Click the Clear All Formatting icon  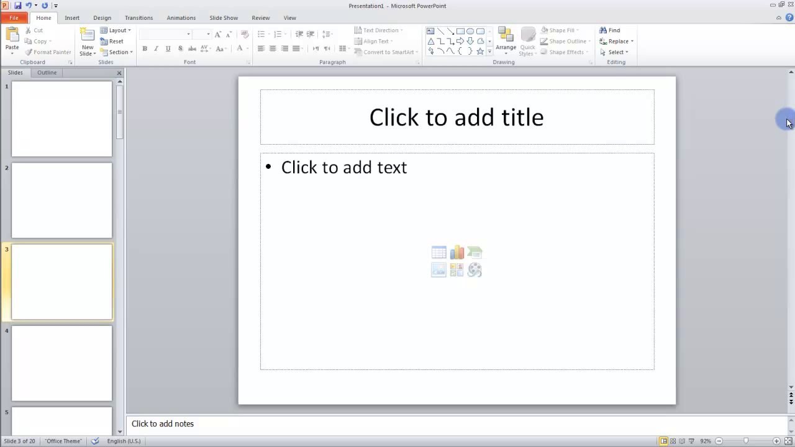tap(245, 34)
